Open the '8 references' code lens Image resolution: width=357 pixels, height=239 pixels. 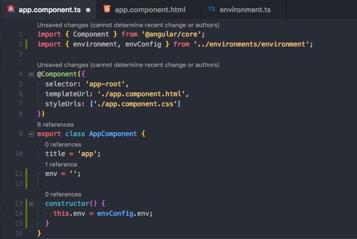click(x=55, y=124)
